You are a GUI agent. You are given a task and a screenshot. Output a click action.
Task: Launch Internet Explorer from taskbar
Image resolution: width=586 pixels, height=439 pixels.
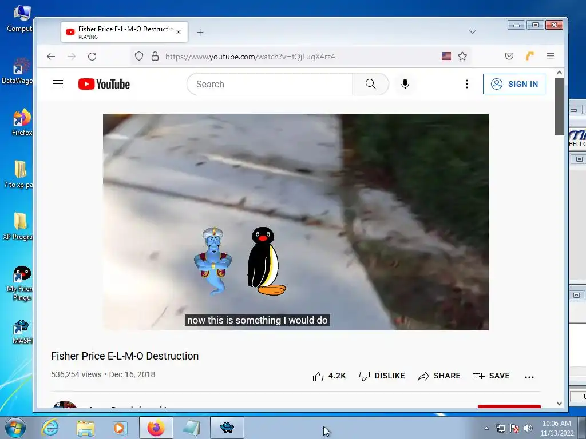pos(50,428)
